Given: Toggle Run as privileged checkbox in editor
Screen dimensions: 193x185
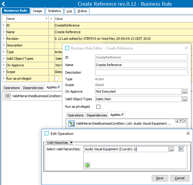Looking at the screenshot, I should click(98, 107).
